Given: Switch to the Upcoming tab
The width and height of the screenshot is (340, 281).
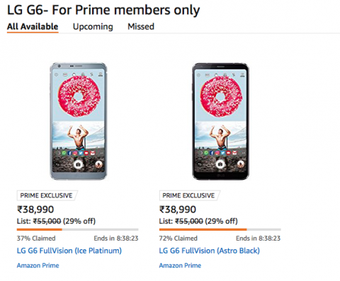Looking at the screenshot, I should click(93, 27).
